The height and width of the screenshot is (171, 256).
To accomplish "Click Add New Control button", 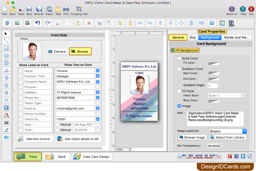I will coord(35,139).
